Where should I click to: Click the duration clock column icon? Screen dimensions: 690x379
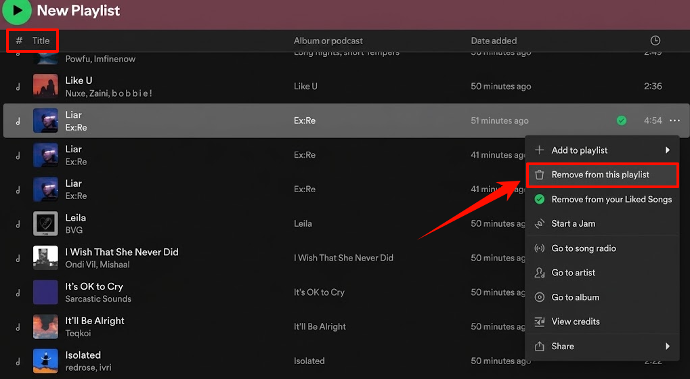655,41
